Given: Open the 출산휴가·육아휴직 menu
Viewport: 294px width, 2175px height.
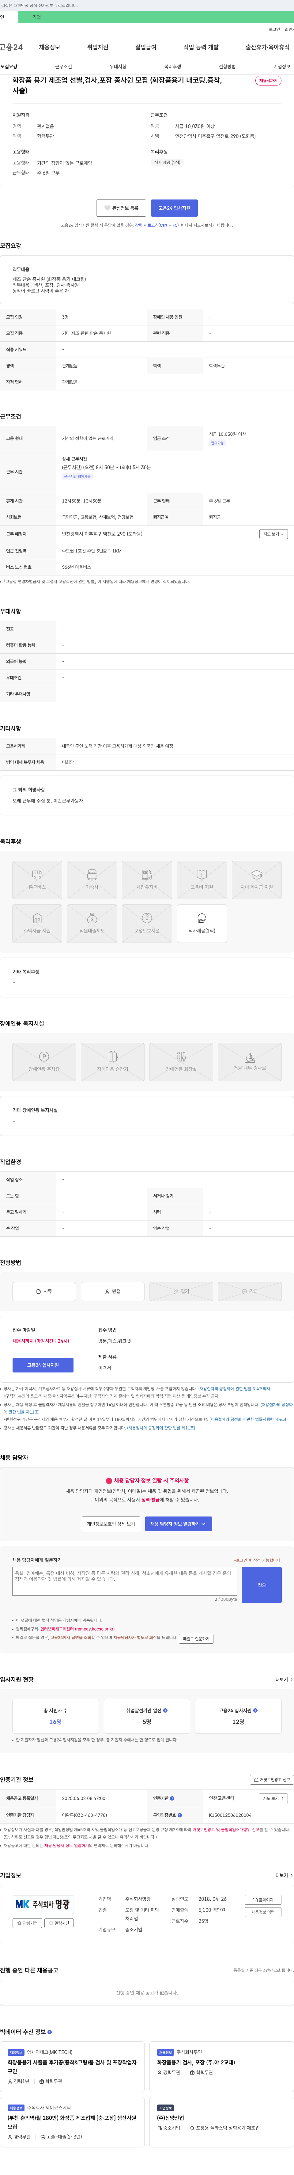Looking at the screenshot, I should click(x=268, y=47).
